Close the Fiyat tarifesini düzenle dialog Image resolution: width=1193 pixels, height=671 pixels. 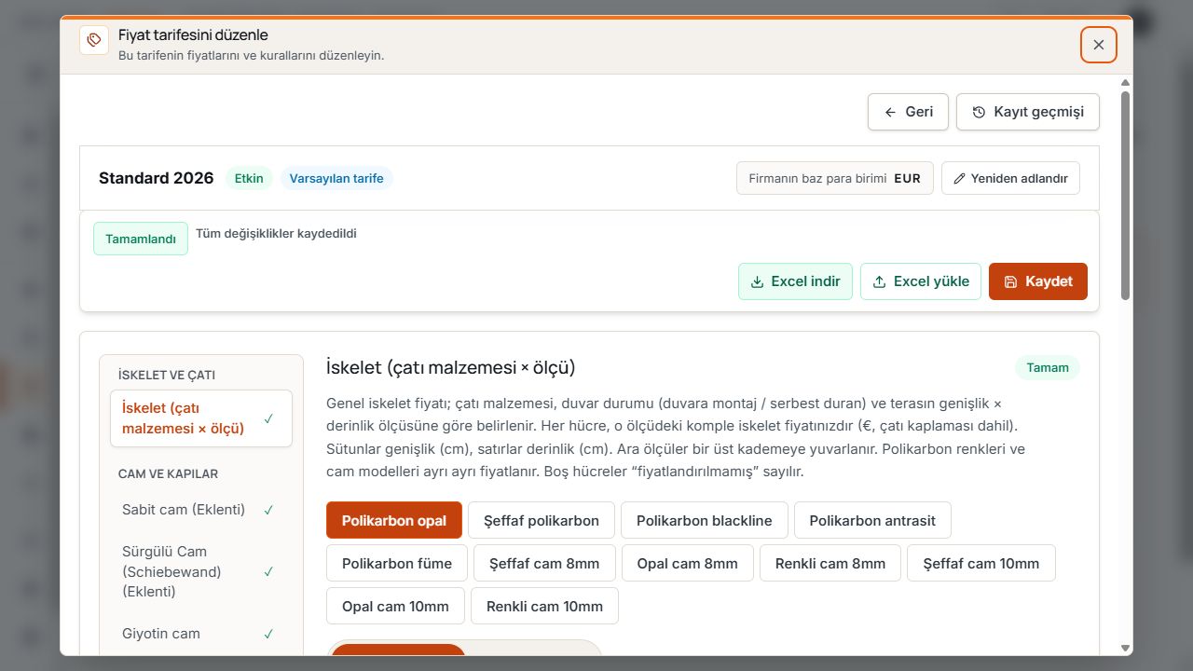pyautogui.click(x=1099, y=45)
